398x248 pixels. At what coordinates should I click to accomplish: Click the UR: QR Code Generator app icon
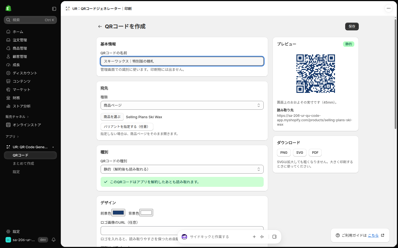[x=8, y=147]
